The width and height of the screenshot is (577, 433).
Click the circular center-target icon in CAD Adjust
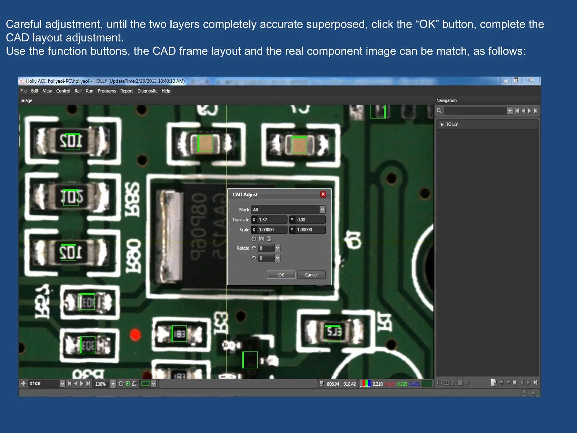pyautogui.click(x=254, y=239)
